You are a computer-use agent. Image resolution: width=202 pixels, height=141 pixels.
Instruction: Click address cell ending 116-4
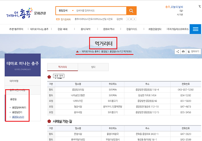tap(147, 90)
